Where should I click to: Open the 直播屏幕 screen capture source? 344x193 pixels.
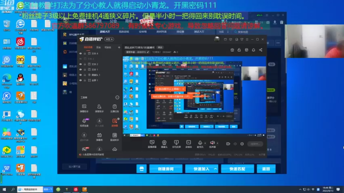(152, 144)
